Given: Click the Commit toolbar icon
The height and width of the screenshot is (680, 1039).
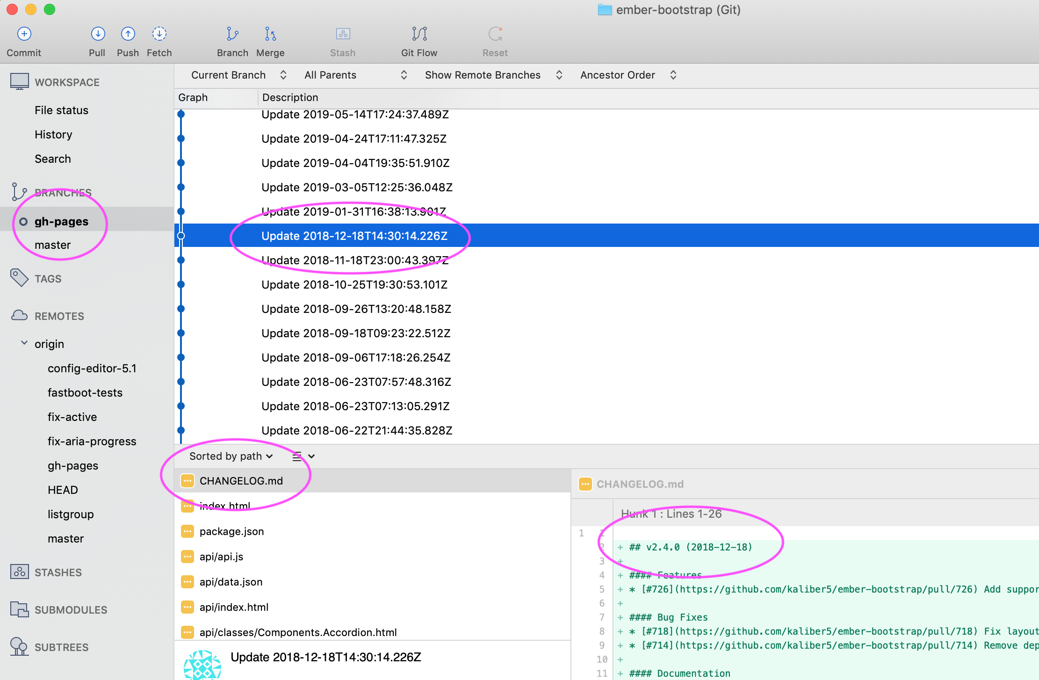Looking at the screenshot, I should pyautogui.click(x=24, y=34).
